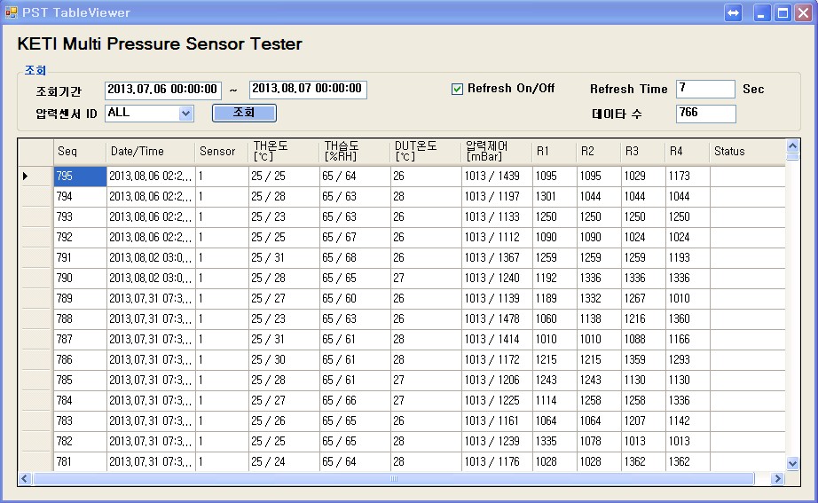The width and height of the screenshot is (818, 503).
Task: Click the end date field 2013.08.07 00:00:00
Action: point(308,90)
